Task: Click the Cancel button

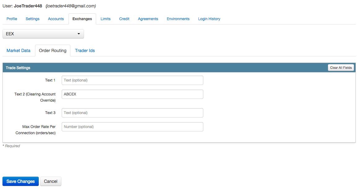Action: click(x=51, y=181)
